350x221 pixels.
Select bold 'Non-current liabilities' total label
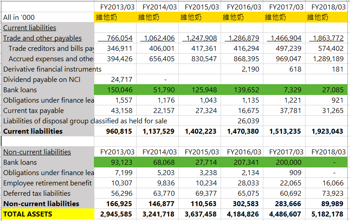(48, 203)
